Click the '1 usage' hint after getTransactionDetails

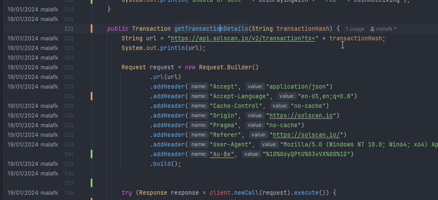355,29
